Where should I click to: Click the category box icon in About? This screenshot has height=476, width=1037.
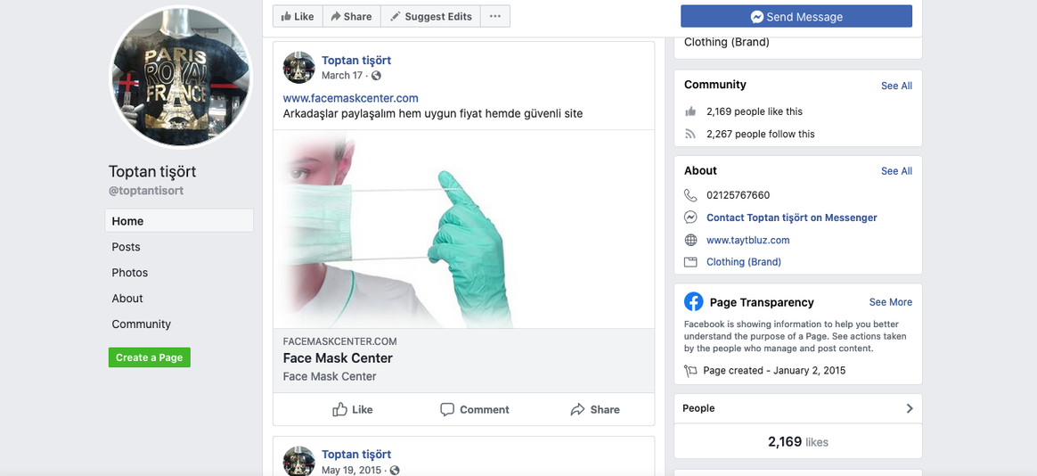click(x=690, y=262)
